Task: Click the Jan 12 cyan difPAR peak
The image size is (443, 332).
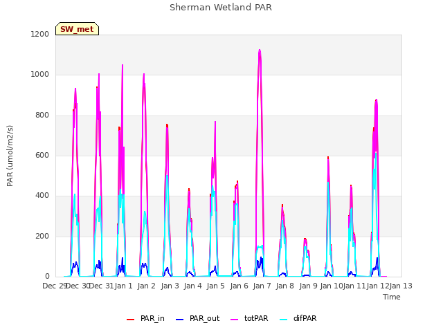Action: pos(376,153)
